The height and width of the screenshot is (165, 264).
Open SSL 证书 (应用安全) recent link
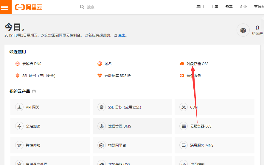[x=39, y=76]
